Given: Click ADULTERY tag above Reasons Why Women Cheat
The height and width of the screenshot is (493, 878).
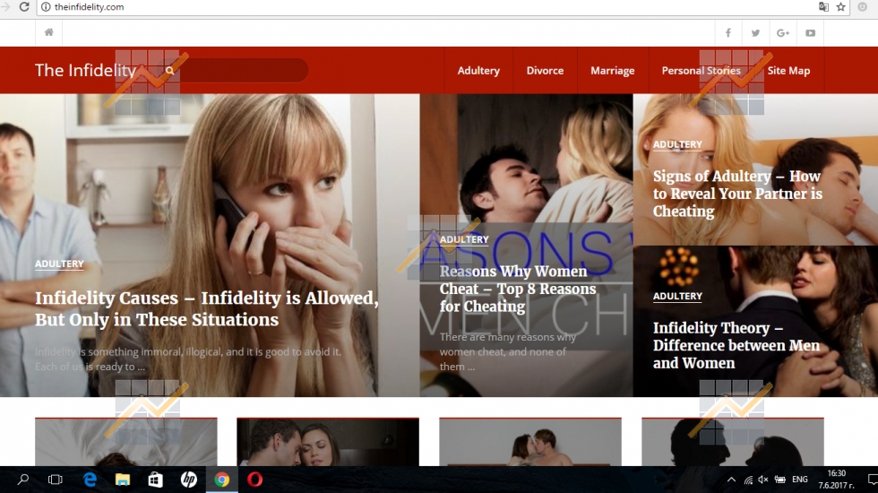Looking at the screenshot, I should (x=464, y=240).
